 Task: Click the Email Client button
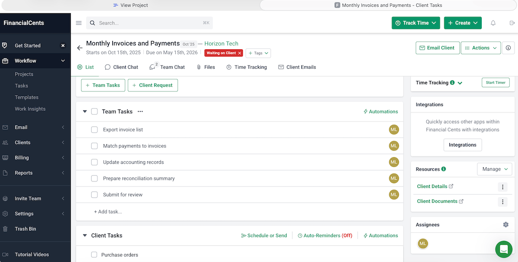(437, 49)
